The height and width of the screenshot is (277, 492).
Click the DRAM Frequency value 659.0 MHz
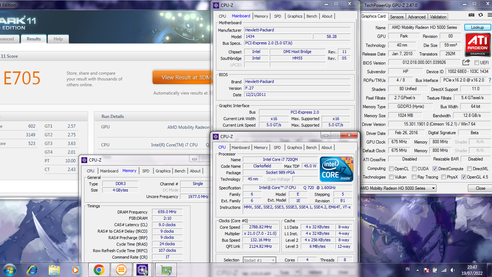(167, 212)
